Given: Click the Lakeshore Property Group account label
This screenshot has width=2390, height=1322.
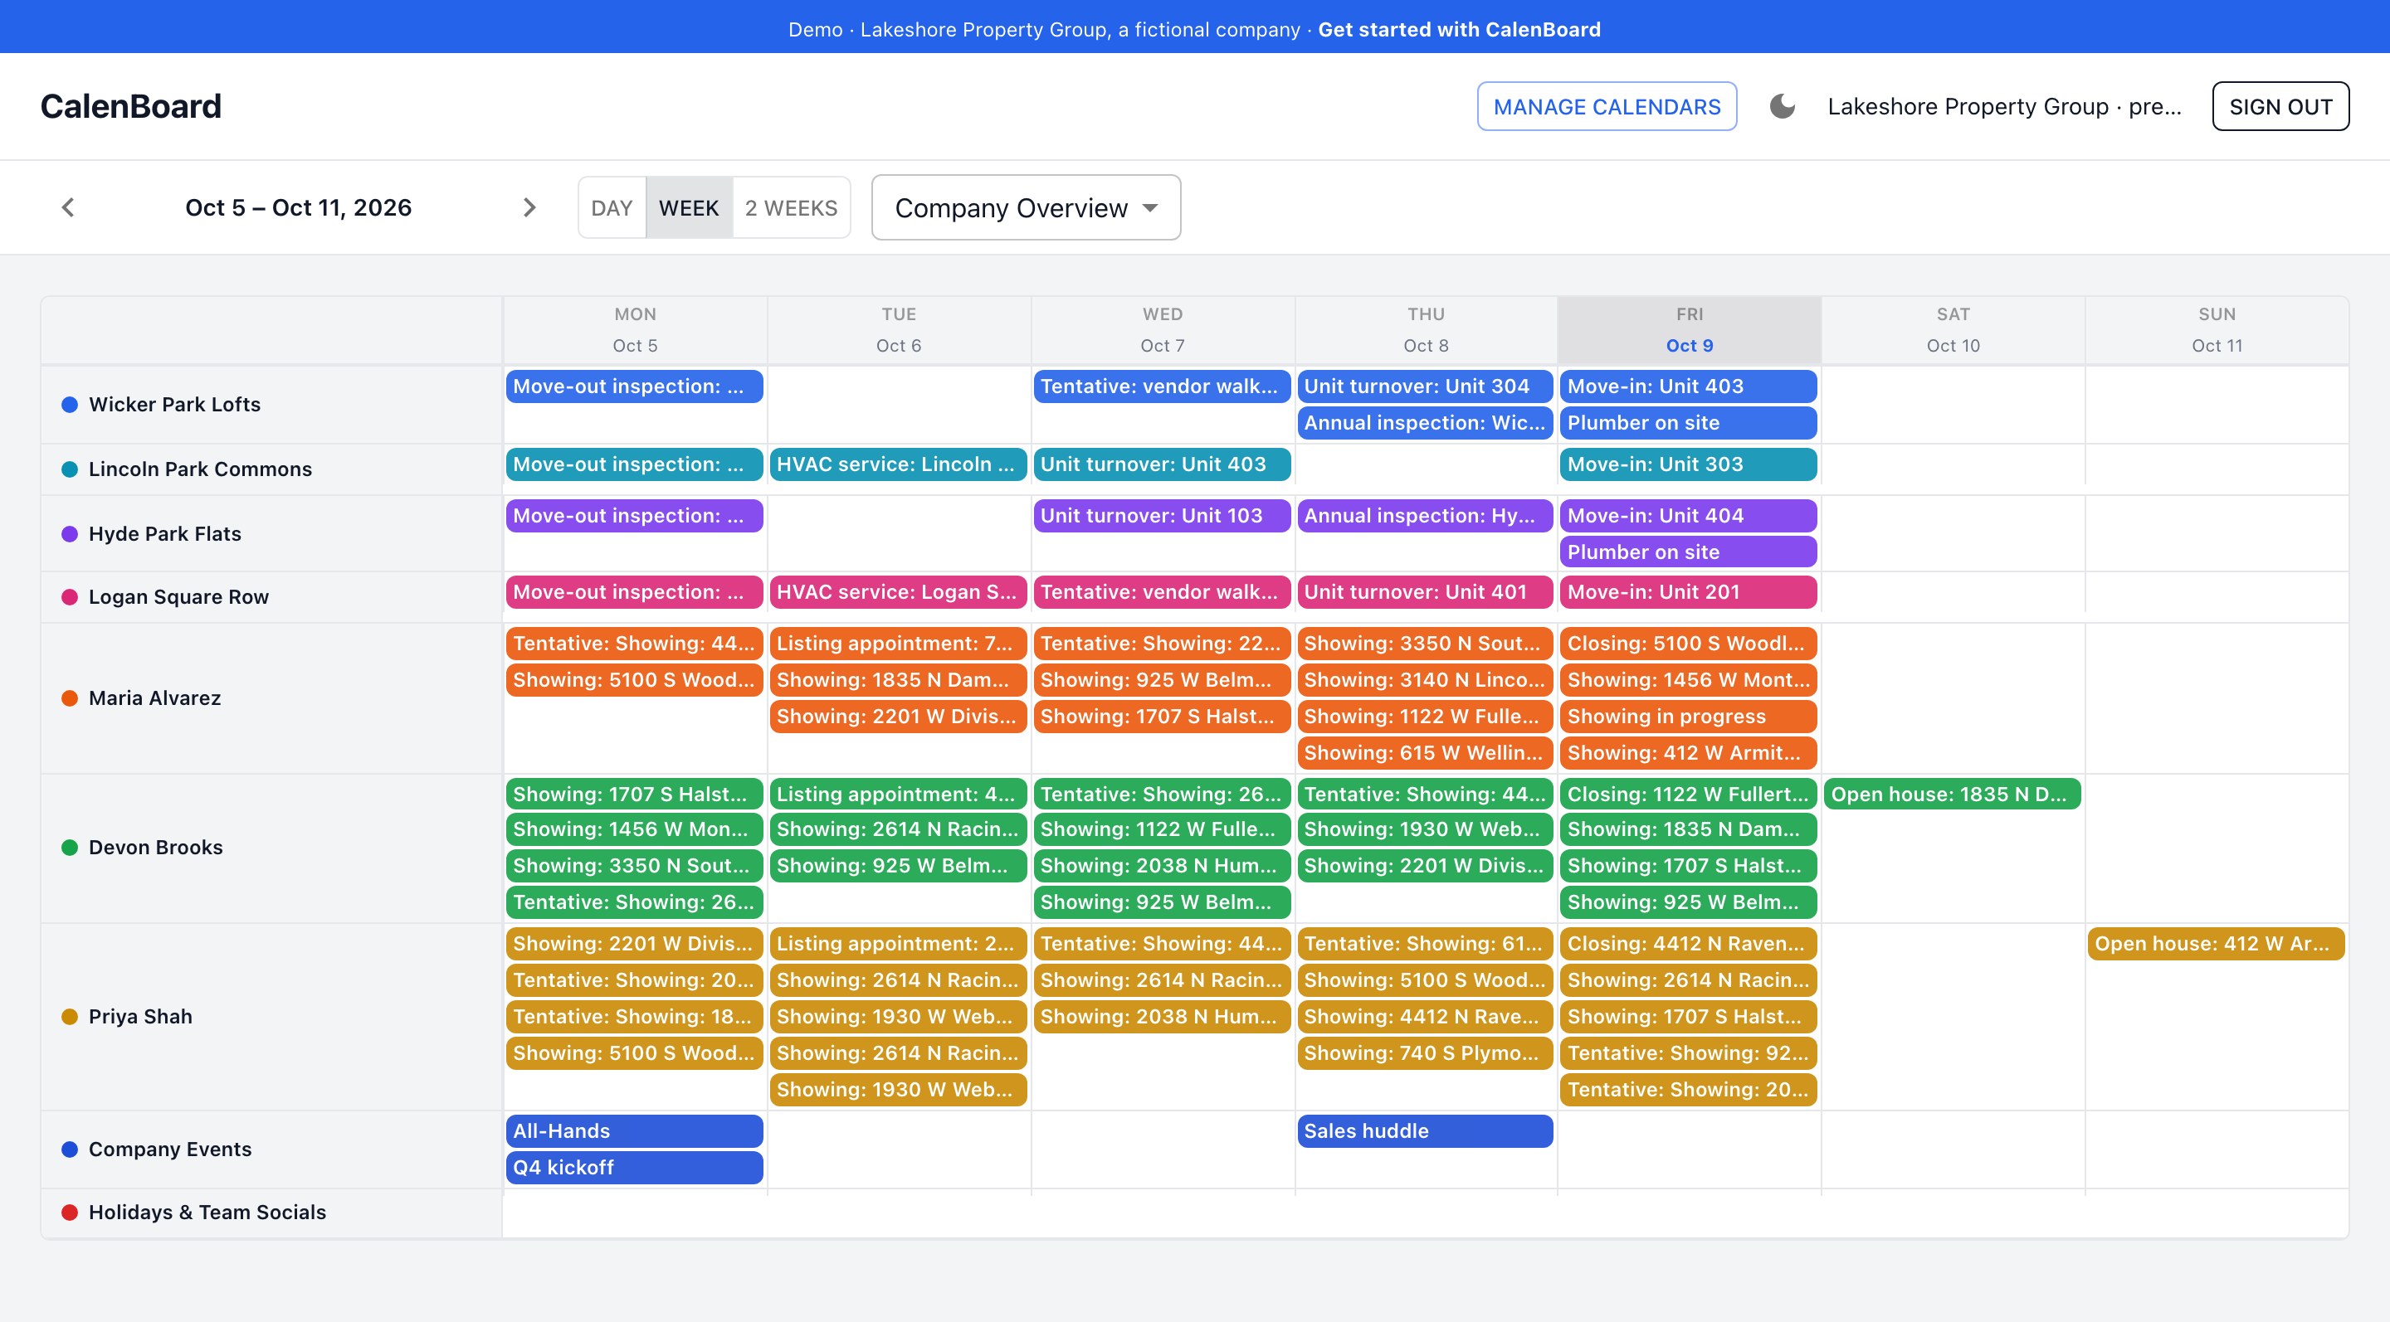Looking at the screenshot, I should (2005, 107).
